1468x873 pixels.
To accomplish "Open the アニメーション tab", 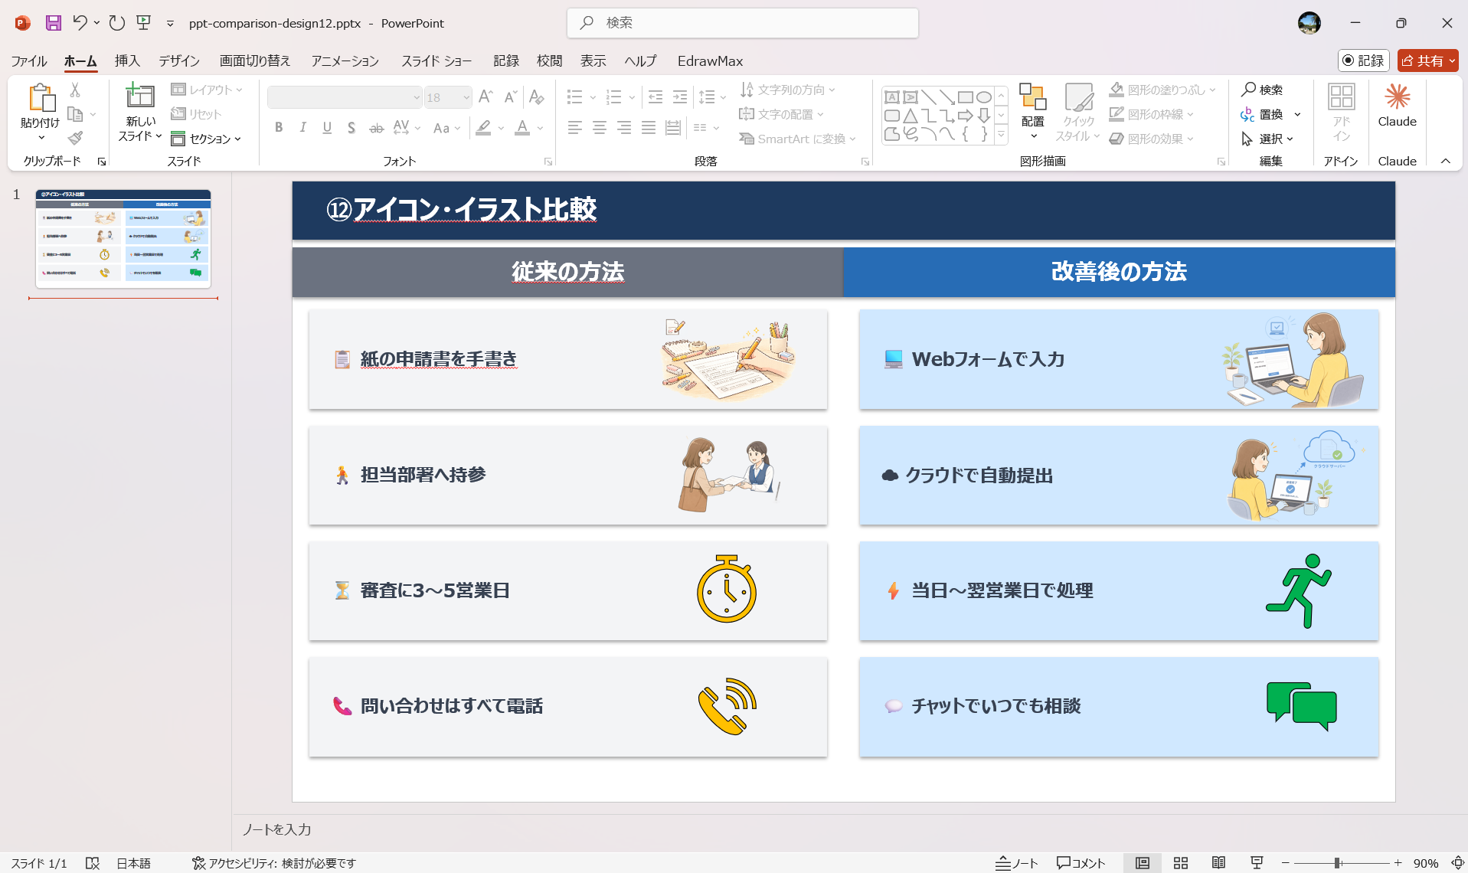I will [345, 60].
